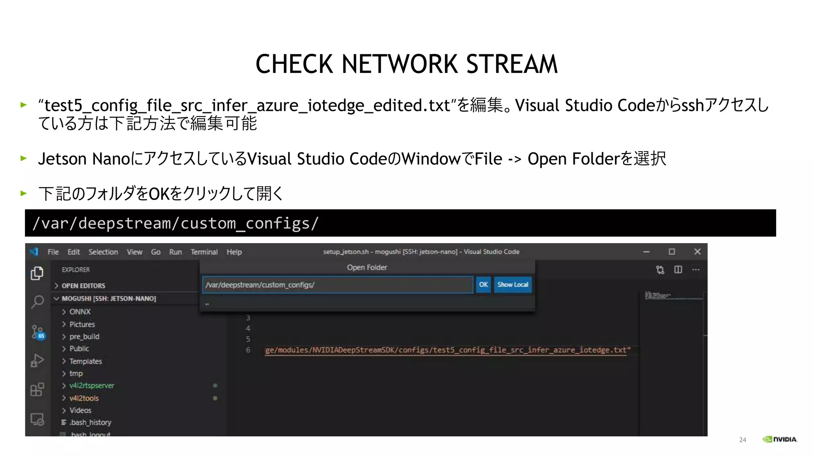
Task: Click the Open Folder path input field
Action: [337, 285]
